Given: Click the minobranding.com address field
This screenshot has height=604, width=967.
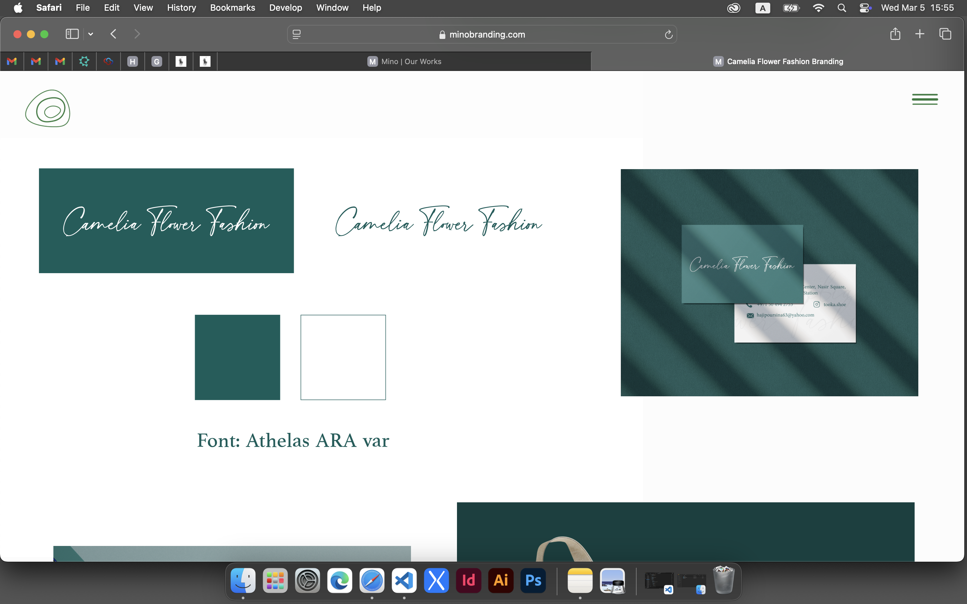Looking at the screenshot, I should [482, 34].
